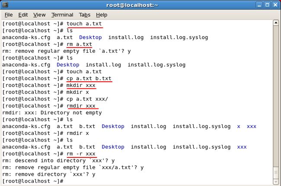Open the Edit menu

[23, 15]
